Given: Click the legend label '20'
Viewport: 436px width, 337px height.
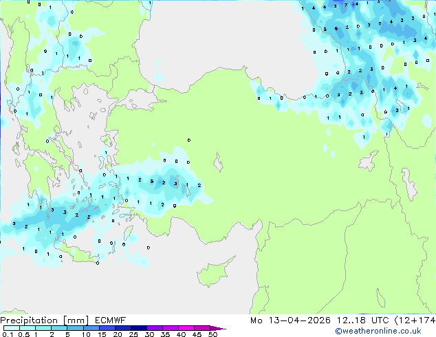Looking at the screenshot, I should [118, 334].
